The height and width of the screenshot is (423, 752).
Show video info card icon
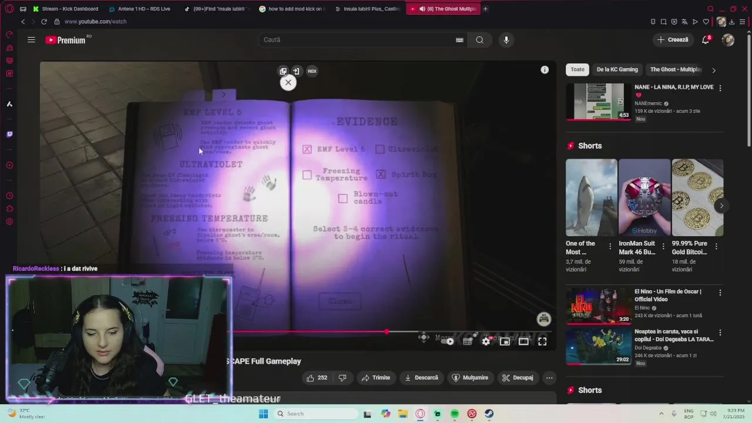[x=545, y=70]
